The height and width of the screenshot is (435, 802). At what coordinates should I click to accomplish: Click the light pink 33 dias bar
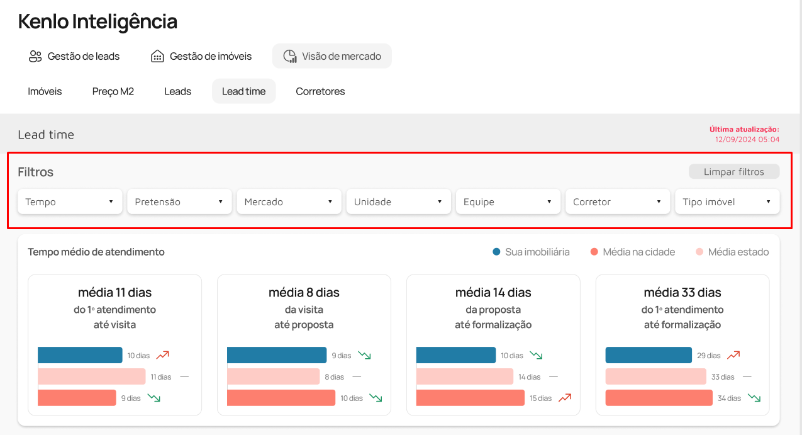656,376
